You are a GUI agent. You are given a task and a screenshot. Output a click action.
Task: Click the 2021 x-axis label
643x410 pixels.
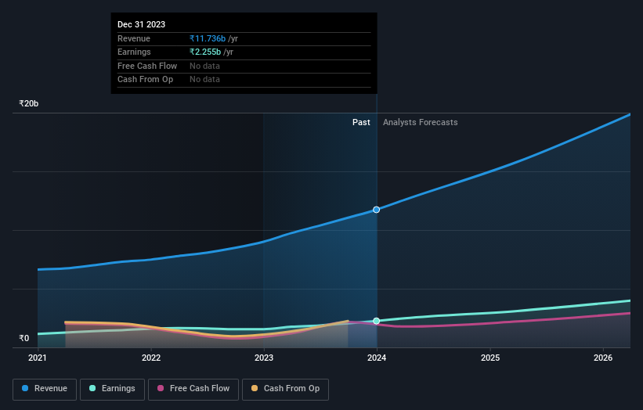38,358
